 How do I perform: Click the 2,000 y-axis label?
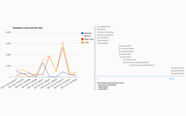(x=8, y=55)
